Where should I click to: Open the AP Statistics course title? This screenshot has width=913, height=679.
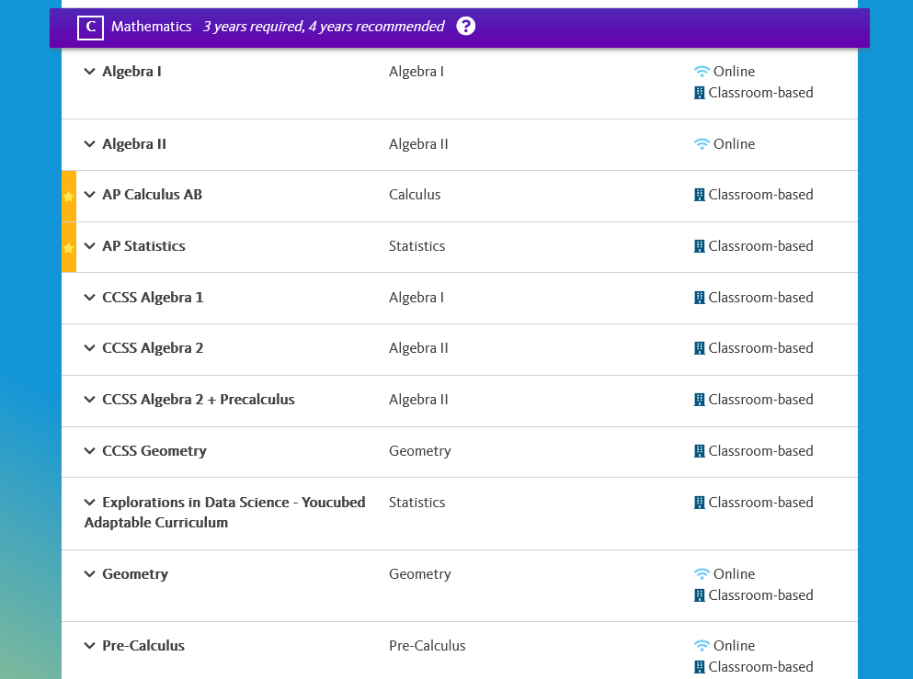pos(143,246)
